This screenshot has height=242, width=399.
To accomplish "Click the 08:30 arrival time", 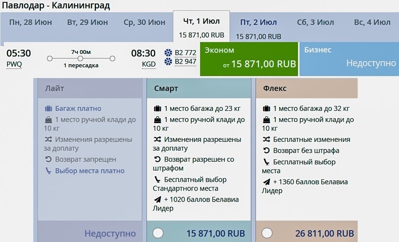I will pyautogui.click(x=143, y=53).
